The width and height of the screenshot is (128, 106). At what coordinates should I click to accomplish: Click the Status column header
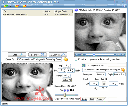(49, 11)
